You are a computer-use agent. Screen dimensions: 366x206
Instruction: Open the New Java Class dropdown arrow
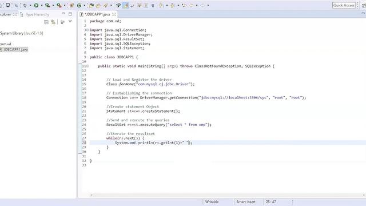click(x=85, y=5)
